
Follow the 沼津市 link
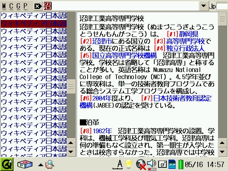click(x=102, y=41)
